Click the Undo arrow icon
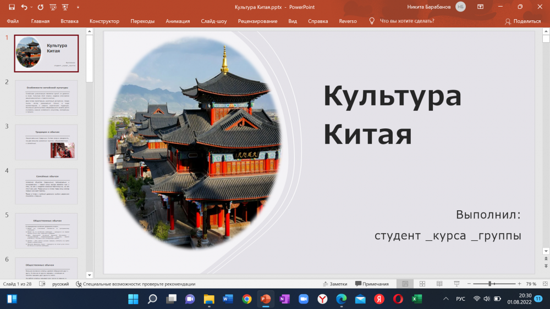550x309 pixels. [24, 7]
